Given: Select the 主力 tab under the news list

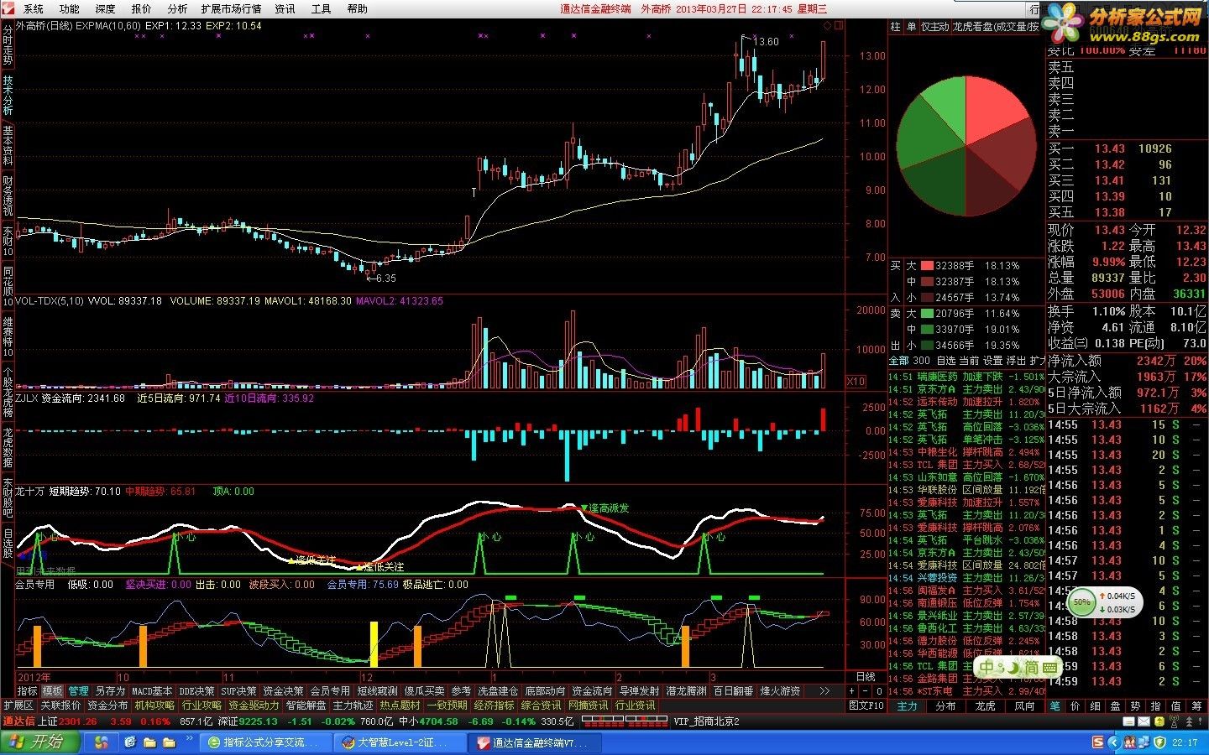Looking at the screenshot, I should click(908, 706).
